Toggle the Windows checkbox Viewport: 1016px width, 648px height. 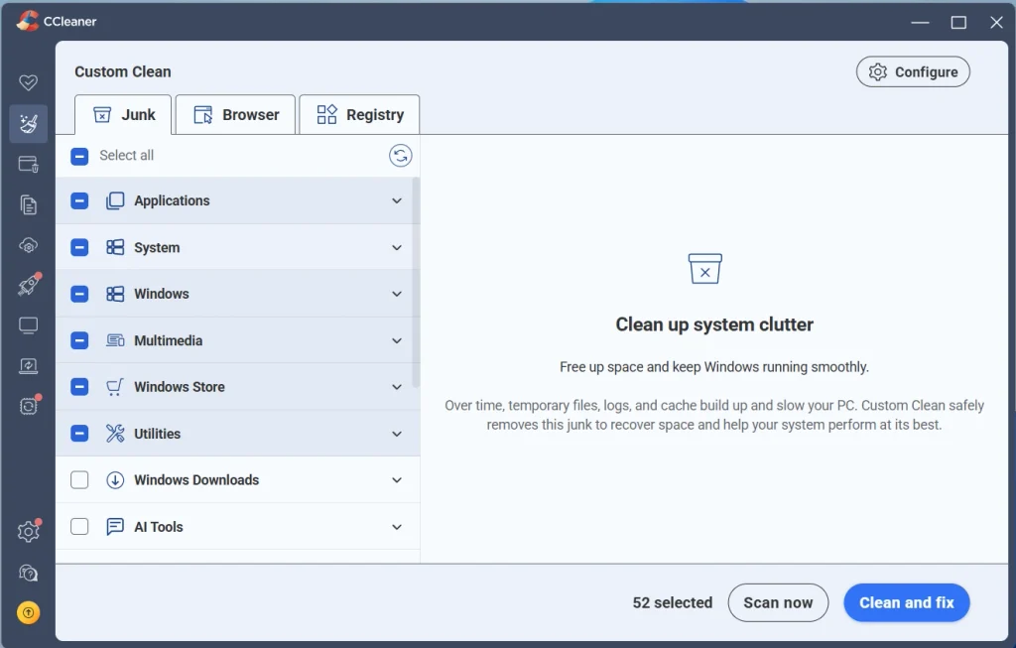coord(79,294)
